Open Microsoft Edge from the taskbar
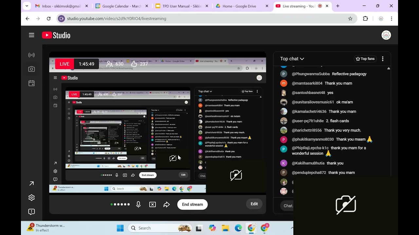 click(x=238, y=228)
